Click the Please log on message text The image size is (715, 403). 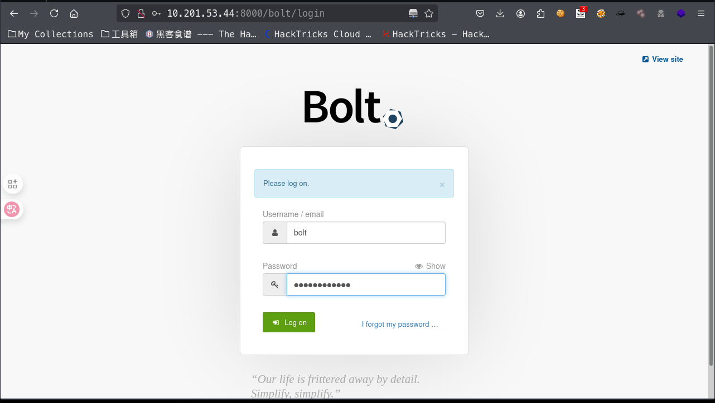click(286, 183)
